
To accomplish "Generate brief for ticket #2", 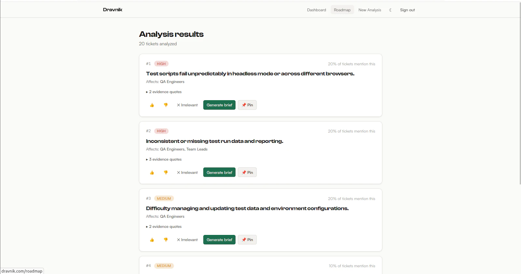I will [x=219, y=172].
